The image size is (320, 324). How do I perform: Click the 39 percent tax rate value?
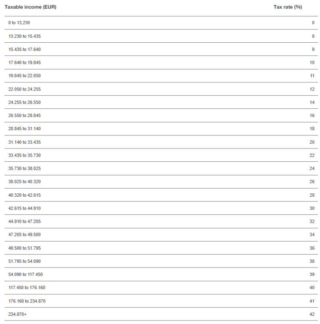(312, 274)
